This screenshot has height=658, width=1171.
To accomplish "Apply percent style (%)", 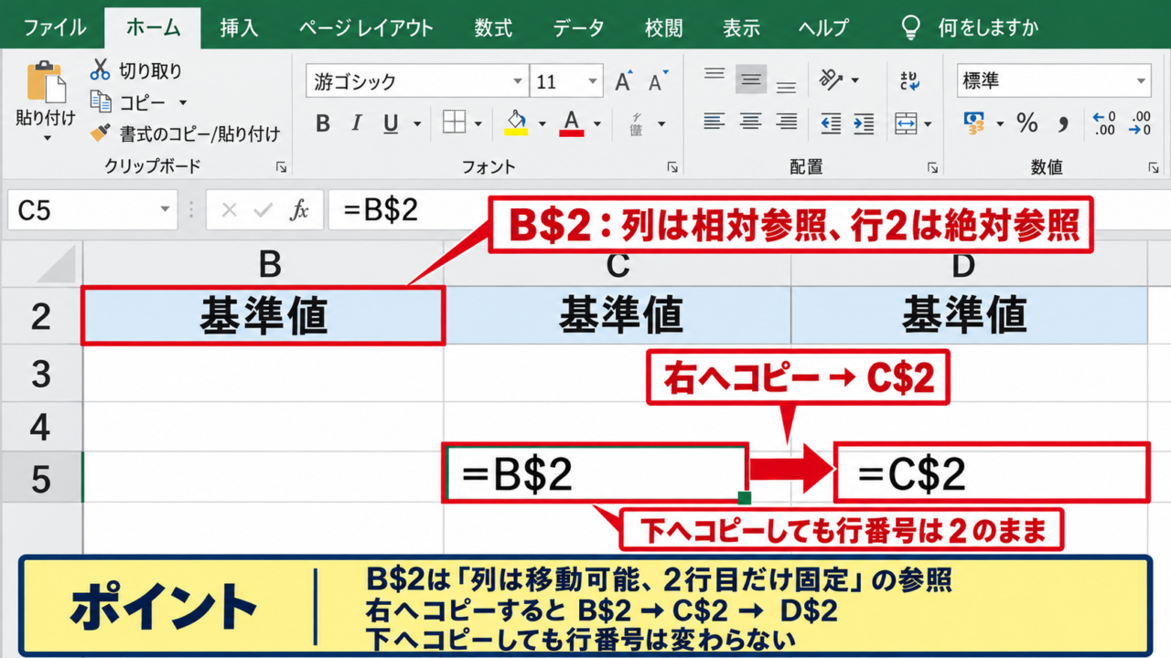I will pos(1027,122).
